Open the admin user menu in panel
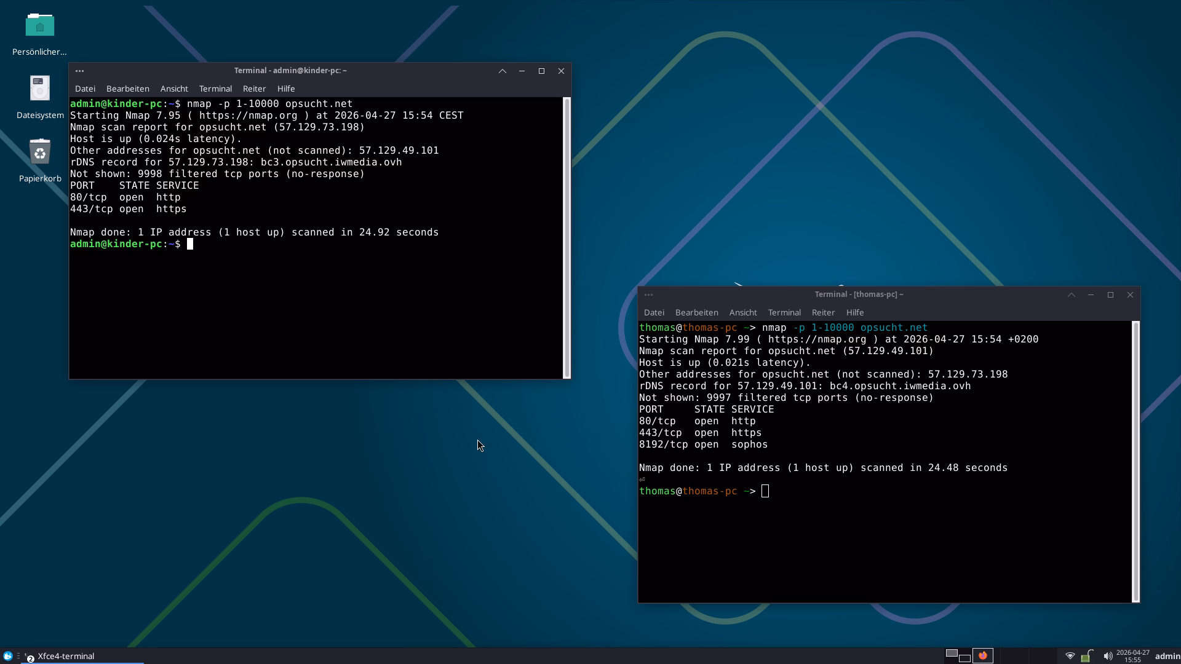The image size is (1181, 664). pyautogui.click(x=1167, y=656)
